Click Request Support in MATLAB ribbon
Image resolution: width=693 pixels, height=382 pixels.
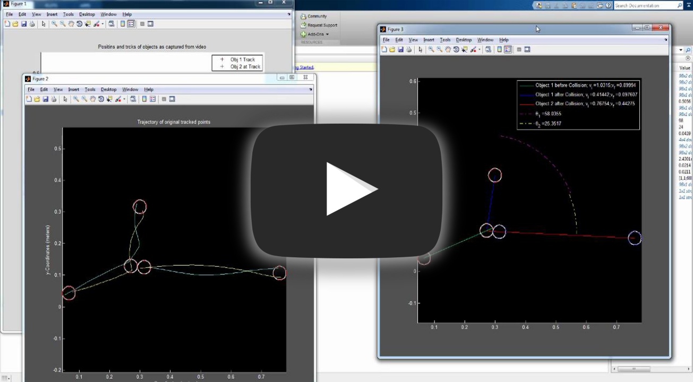319,25
